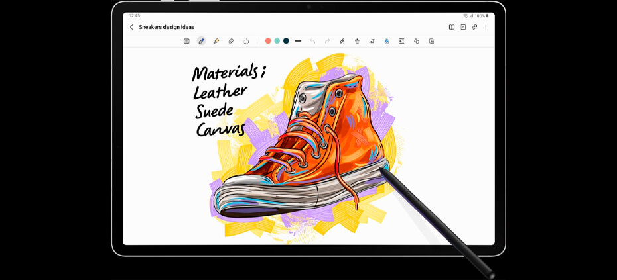Open the handwriting-to-text pen tool
This screenshot has height=280, width=617.
point(342,41)
